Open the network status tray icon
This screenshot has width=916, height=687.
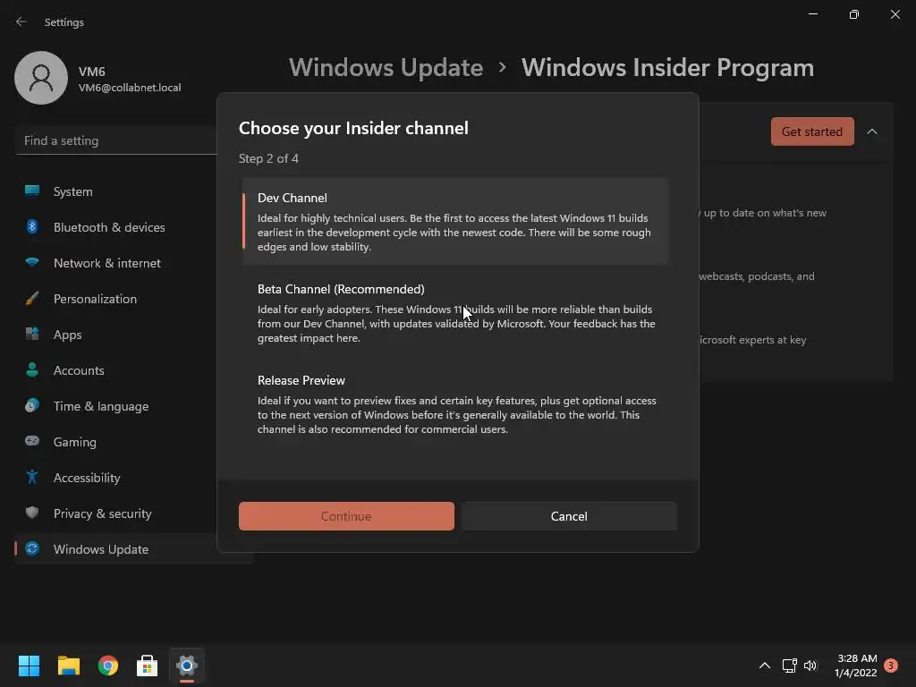[x=789, y=666]
